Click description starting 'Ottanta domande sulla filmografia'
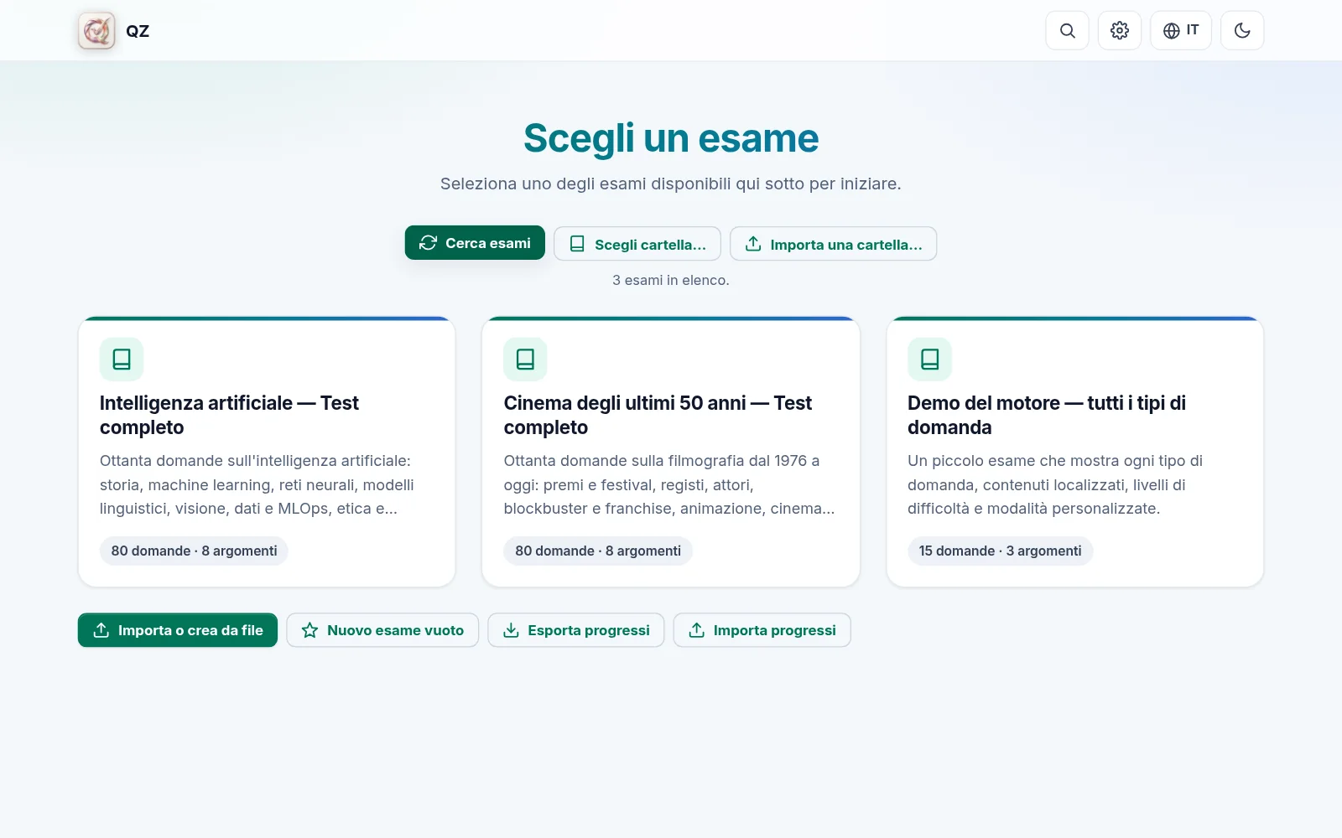Screen dimensions: 1342x838 pyautogui.click(x=668, y=484)
